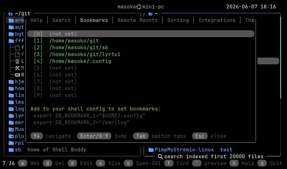Click the log folder icon
The image size is (287, 169).
click(11, 109)
